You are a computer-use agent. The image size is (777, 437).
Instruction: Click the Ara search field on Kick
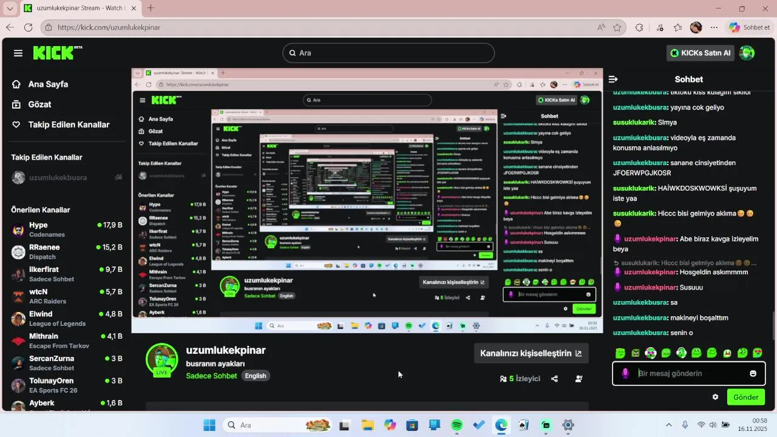[x=388, y=53]
